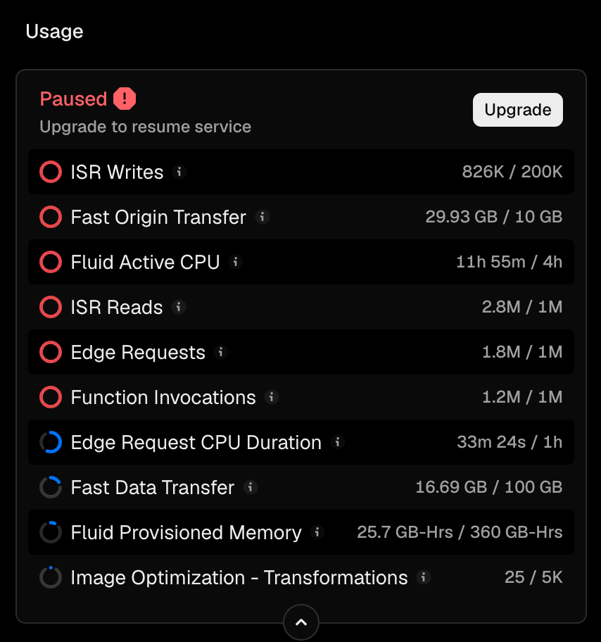The image size is (601, 642).
Task: Click the Fluid Provisioned Memory info icon
Action: [x=317, y=532]
